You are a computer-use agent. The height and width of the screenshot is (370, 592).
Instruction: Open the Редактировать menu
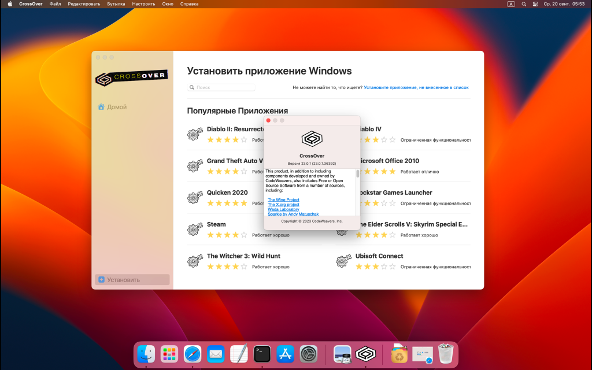pyautogui.click(x=84, y=4)
